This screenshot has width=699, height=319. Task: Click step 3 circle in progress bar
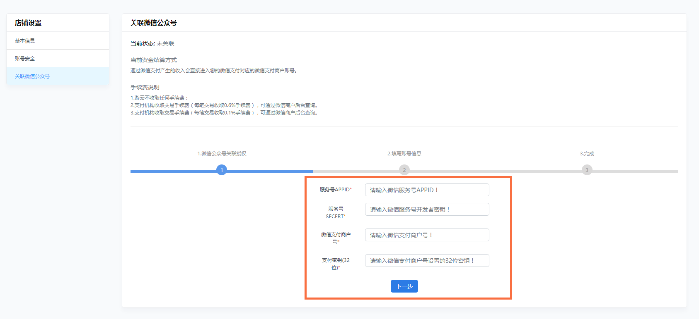(587, 170)
